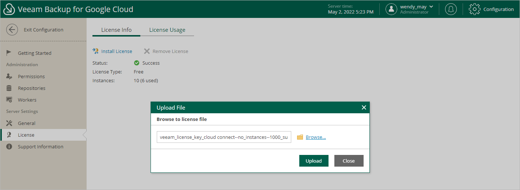Click the Upload File dialog title
This screenshot has height=190, width=520.
click(x=171, y=107)
